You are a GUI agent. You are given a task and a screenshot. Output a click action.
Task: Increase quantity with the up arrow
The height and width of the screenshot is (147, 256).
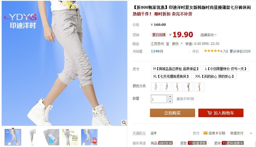(x=170, y=97)
